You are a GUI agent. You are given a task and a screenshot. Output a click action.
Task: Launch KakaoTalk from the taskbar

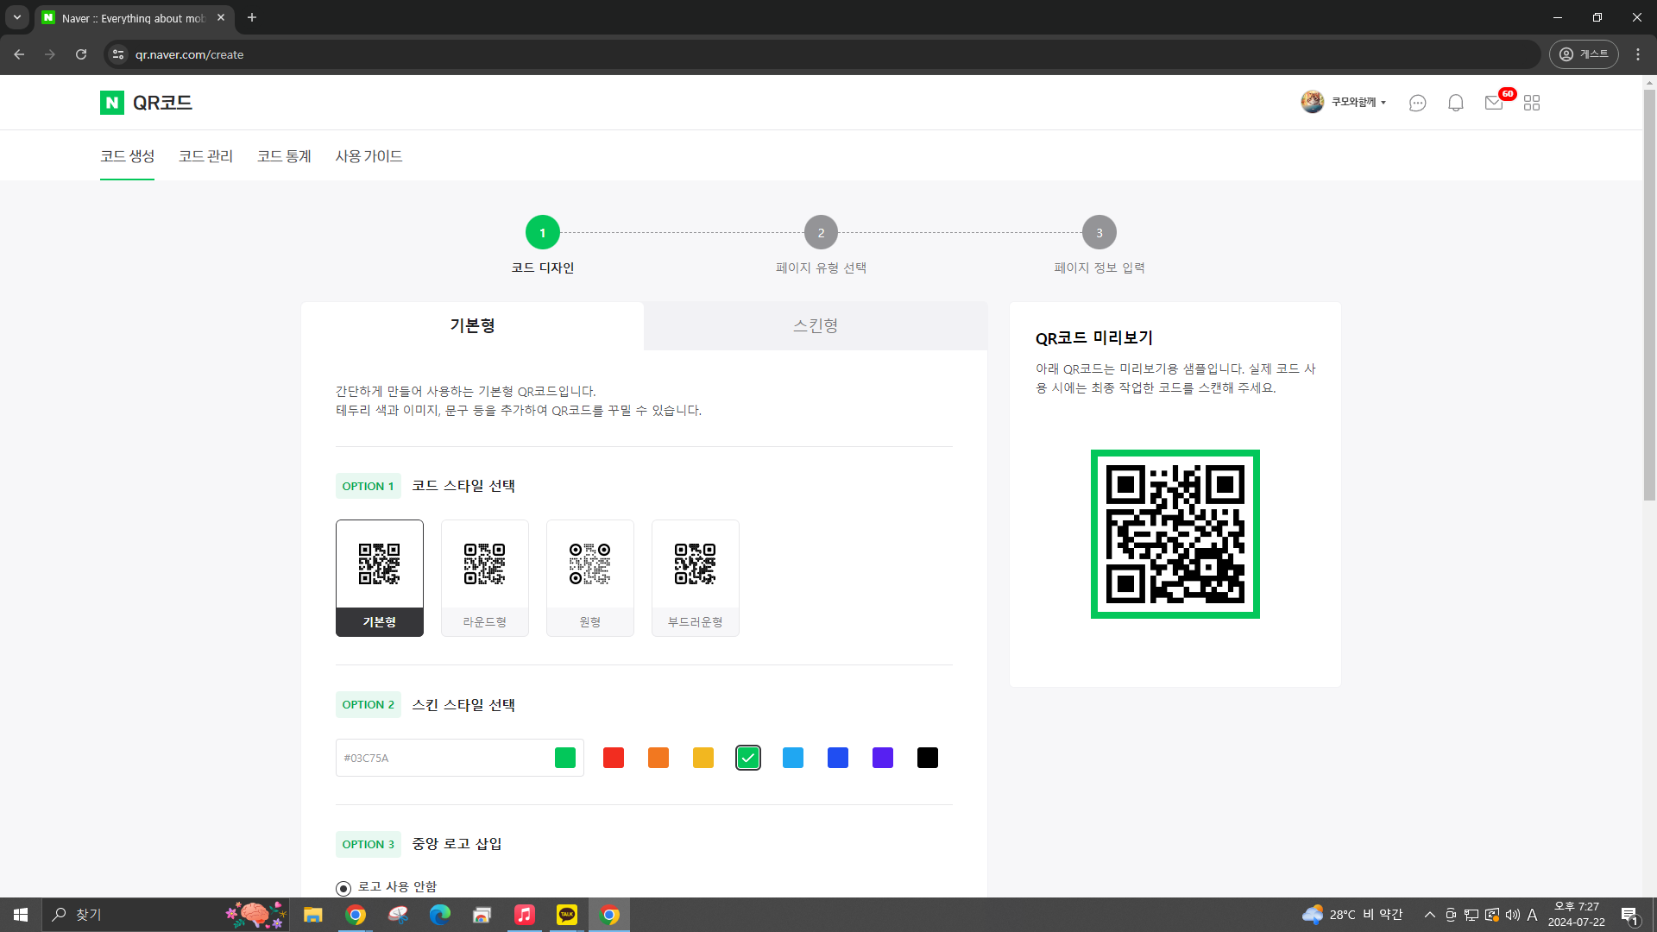567,914
